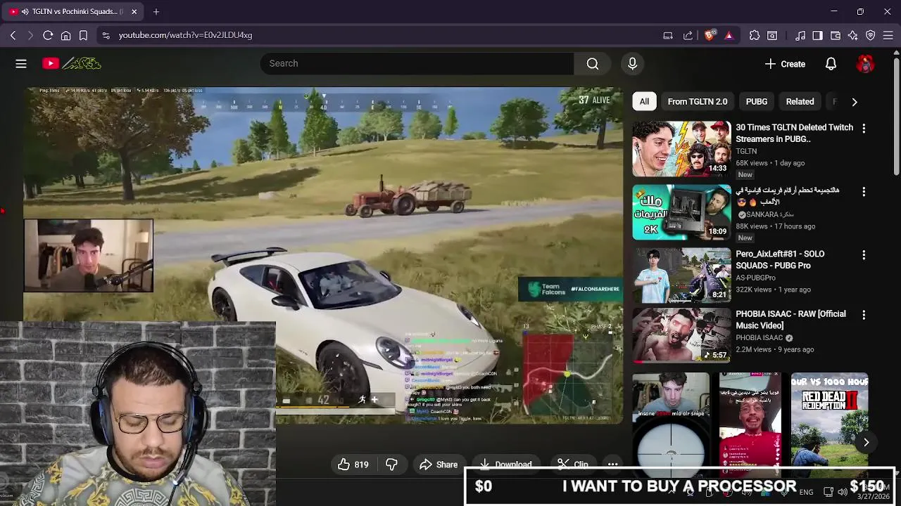Go forward to the next page
This screenshot has width=901, height=506.
click(30, 35)
